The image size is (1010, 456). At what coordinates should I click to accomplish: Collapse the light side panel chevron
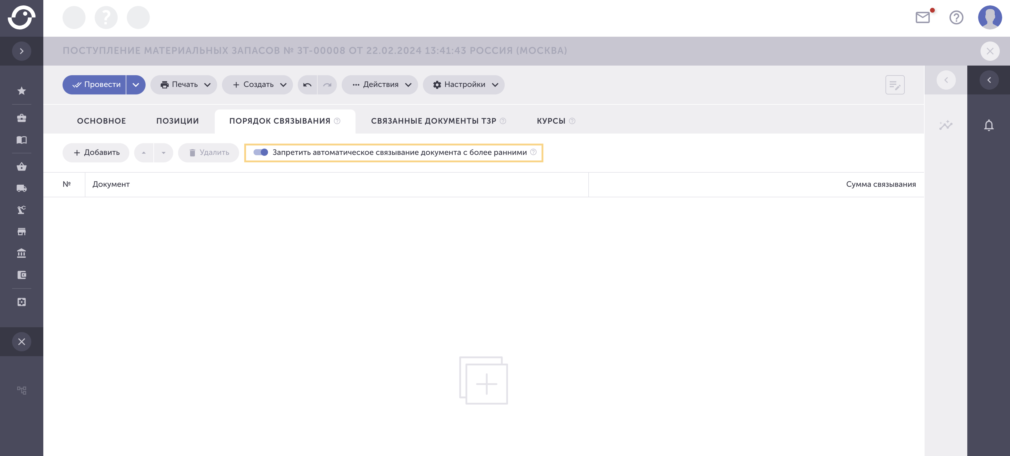[x=946, y=80]
